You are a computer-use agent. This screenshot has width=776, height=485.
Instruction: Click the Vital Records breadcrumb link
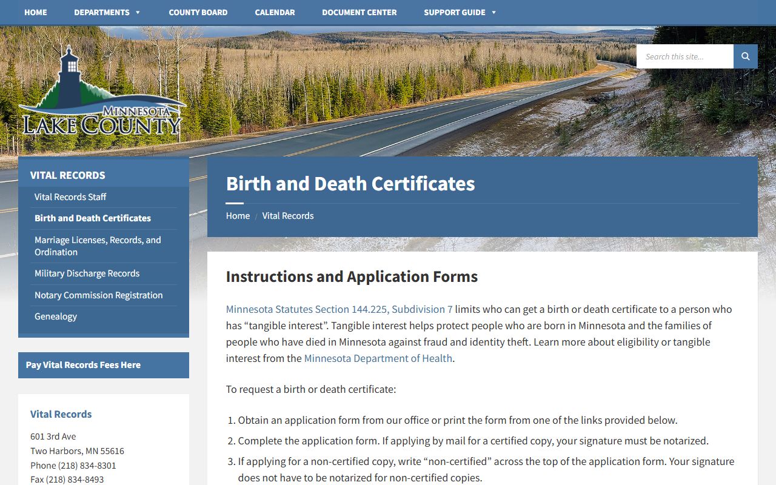pos(288,216)
